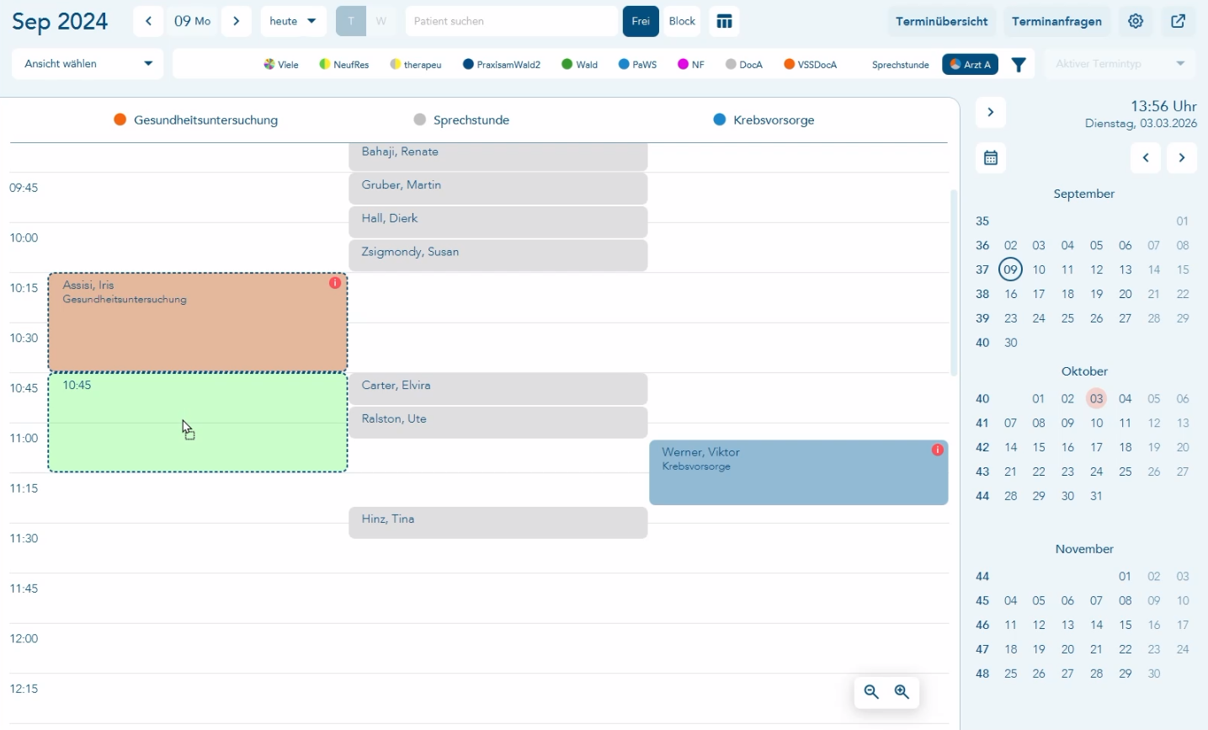The width and height of the screenshot is (1208, 730).
Task: Open the Terminanfragen tab
Action: (1056, 21)
